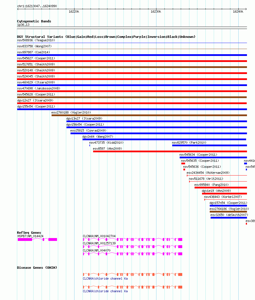The height and width of the screenshot is (300, 255).
Task: Click nsv436443 (Korbel2007) label
Action: [x=223, y=197]
